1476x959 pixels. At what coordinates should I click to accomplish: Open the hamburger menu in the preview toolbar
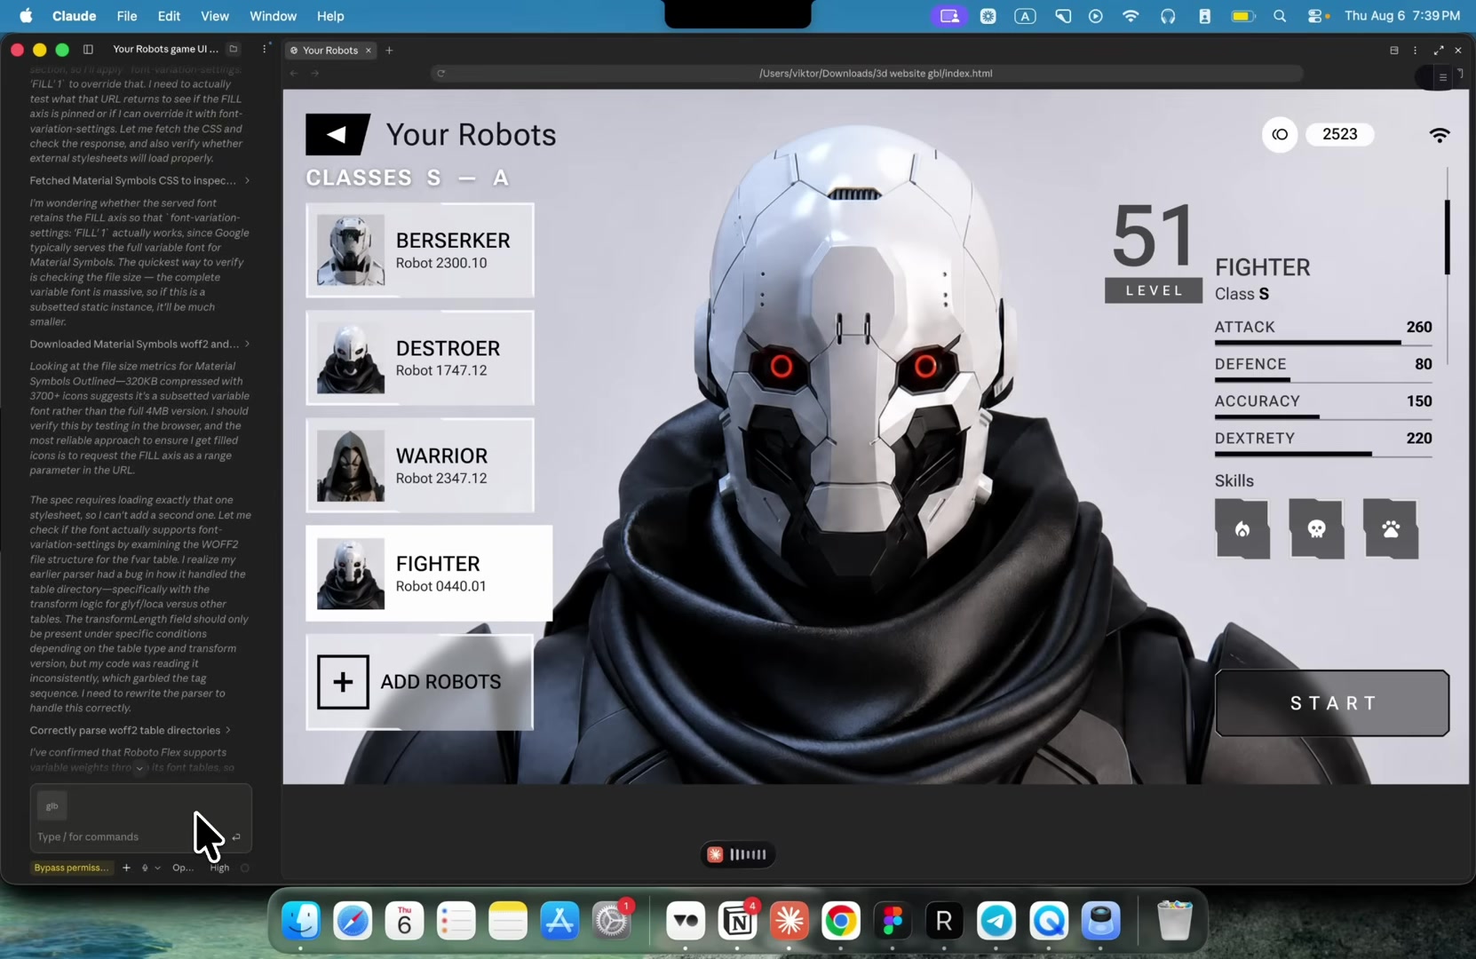(1443, 77)
